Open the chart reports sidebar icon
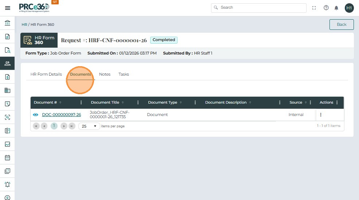359x200 pixels. (7, 144)
